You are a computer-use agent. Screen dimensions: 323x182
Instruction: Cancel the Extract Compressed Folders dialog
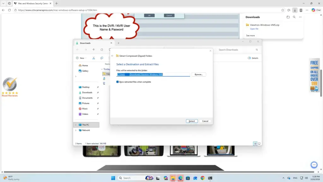click(x=205, y=121)
